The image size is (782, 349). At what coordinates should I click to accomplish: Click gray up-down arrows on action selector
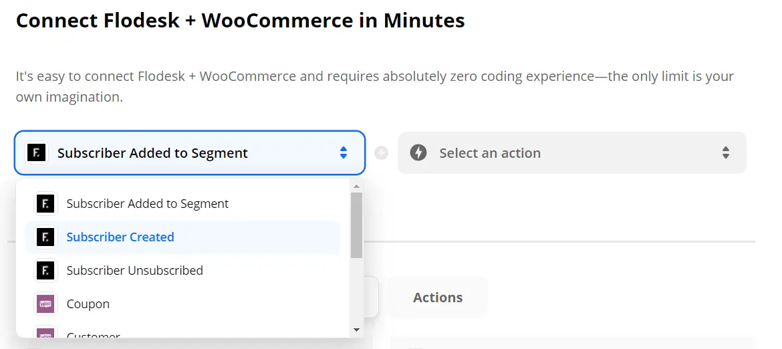coord(726,152)
